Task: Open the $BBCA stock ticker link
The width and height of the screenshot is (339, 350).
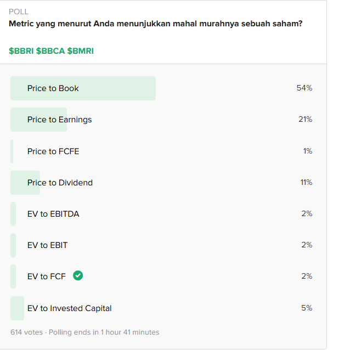Action: point(50,51)
